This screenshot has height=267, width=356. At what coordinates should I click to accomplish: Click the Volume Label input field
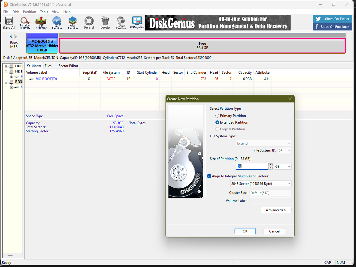(270, 201)
